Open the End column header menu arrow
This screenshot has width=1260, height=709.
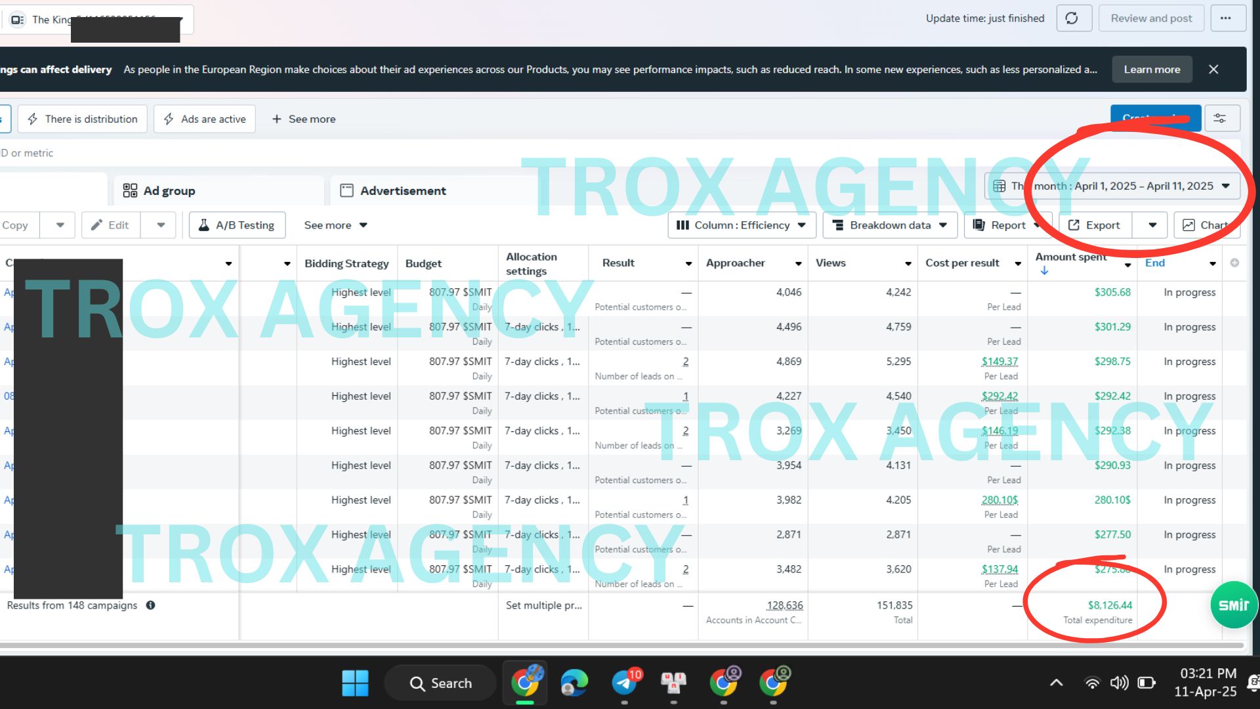point(1212,263)
